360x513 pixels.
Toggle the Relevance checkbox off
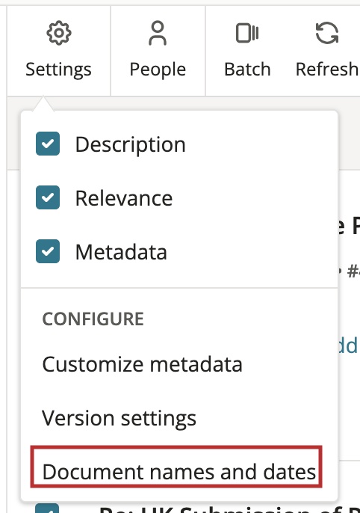(x=48, y=197)
